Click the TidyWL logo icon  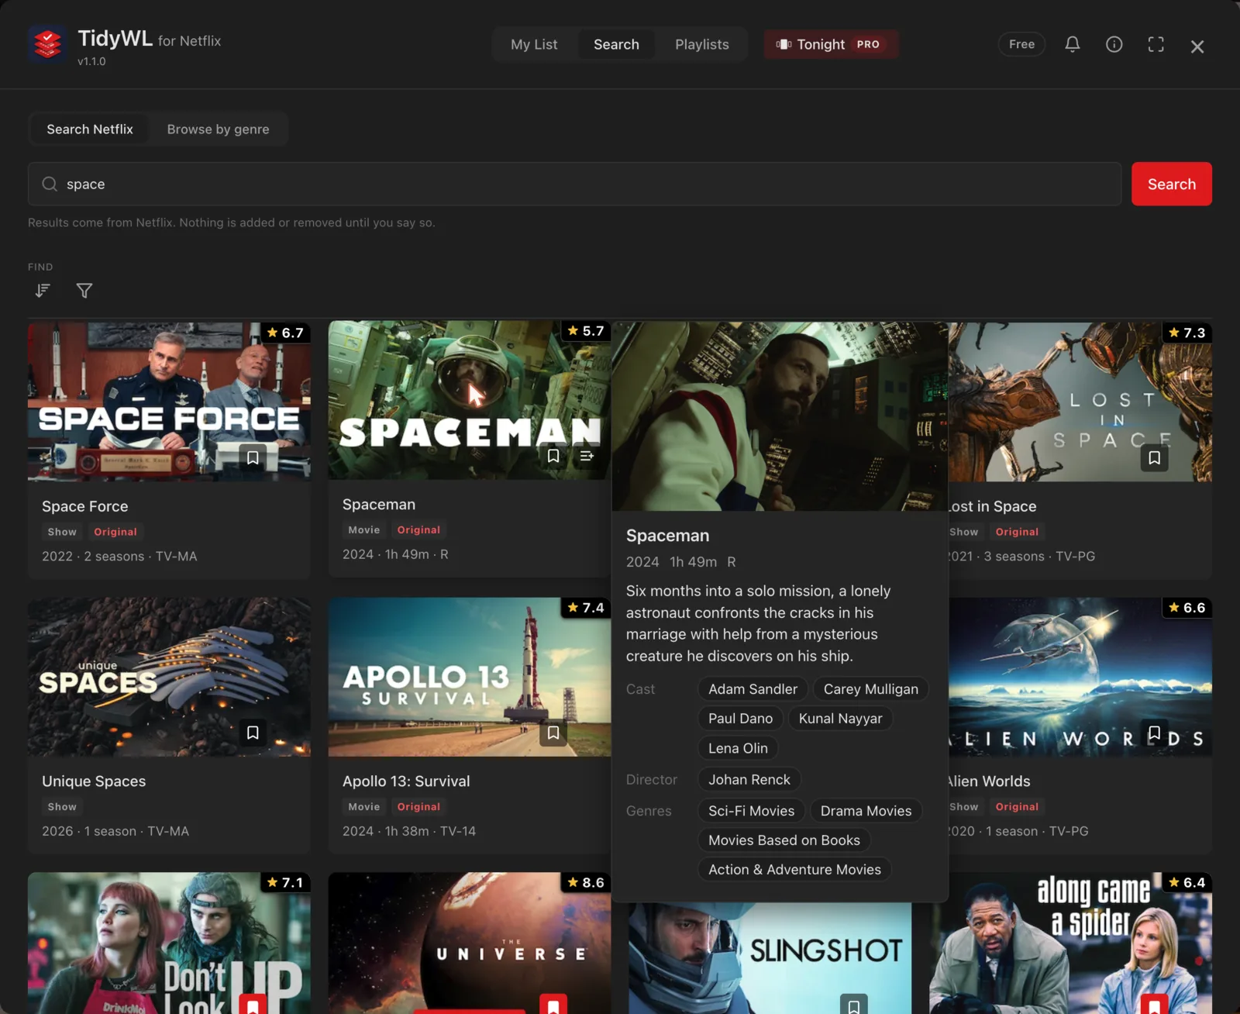47,44
